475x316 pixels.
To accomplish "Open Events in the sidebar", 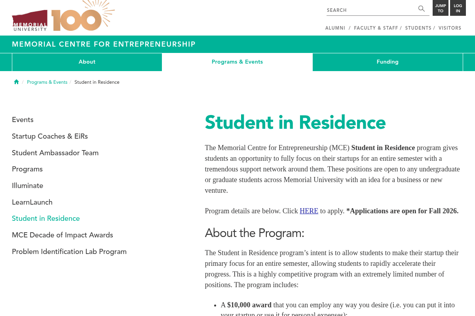I will (23, 120).
